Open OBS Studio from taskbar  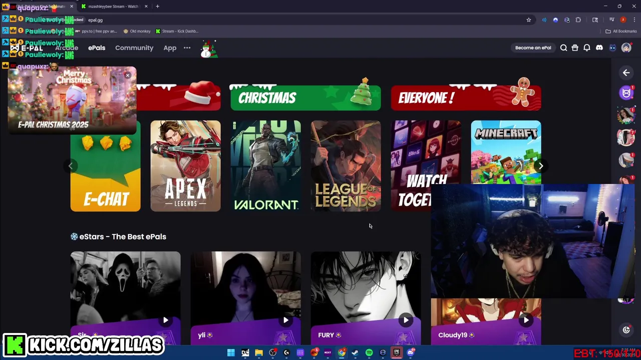(x=273, y=352)
